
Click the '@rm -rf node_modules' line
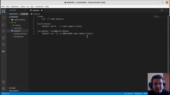tap(53, 19)
